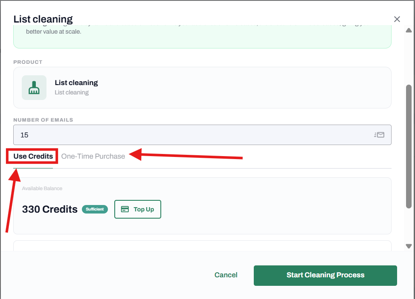
Task: Click the List cleaning dialog heading
Action: pos(43,19)
